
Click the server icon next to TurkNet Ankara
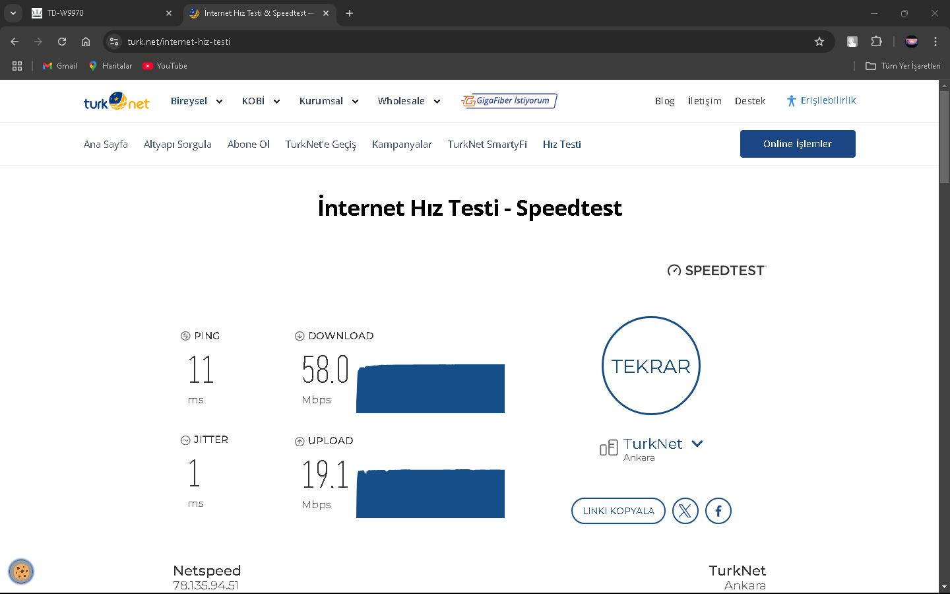pyautogui.click(x=608, y=448)
